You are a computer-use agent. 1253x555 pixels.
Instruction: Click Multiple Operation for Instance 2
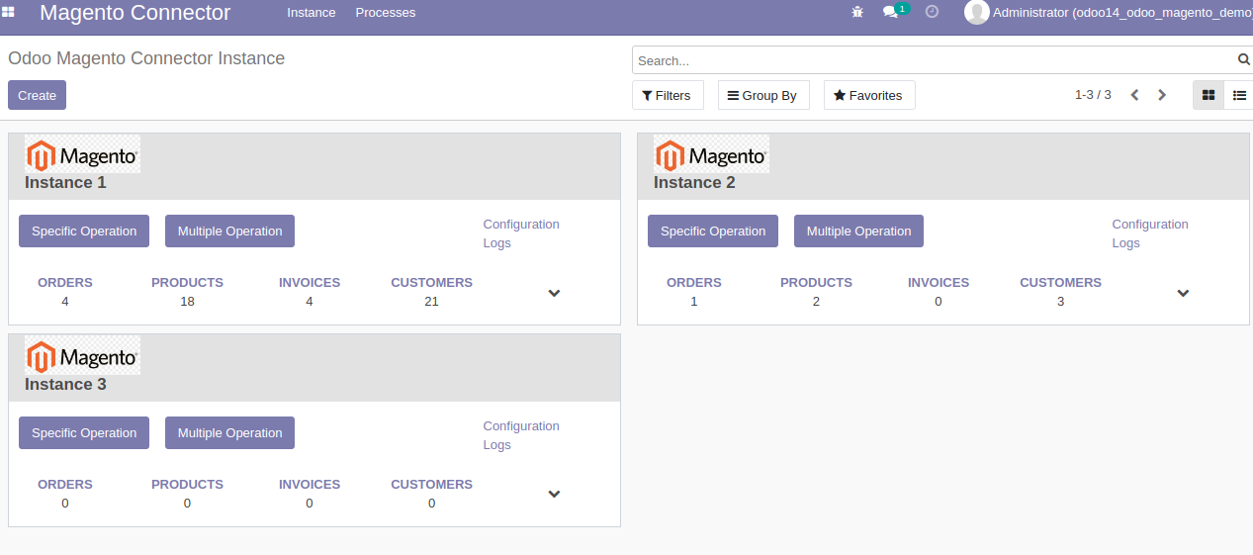pos(858,231)
